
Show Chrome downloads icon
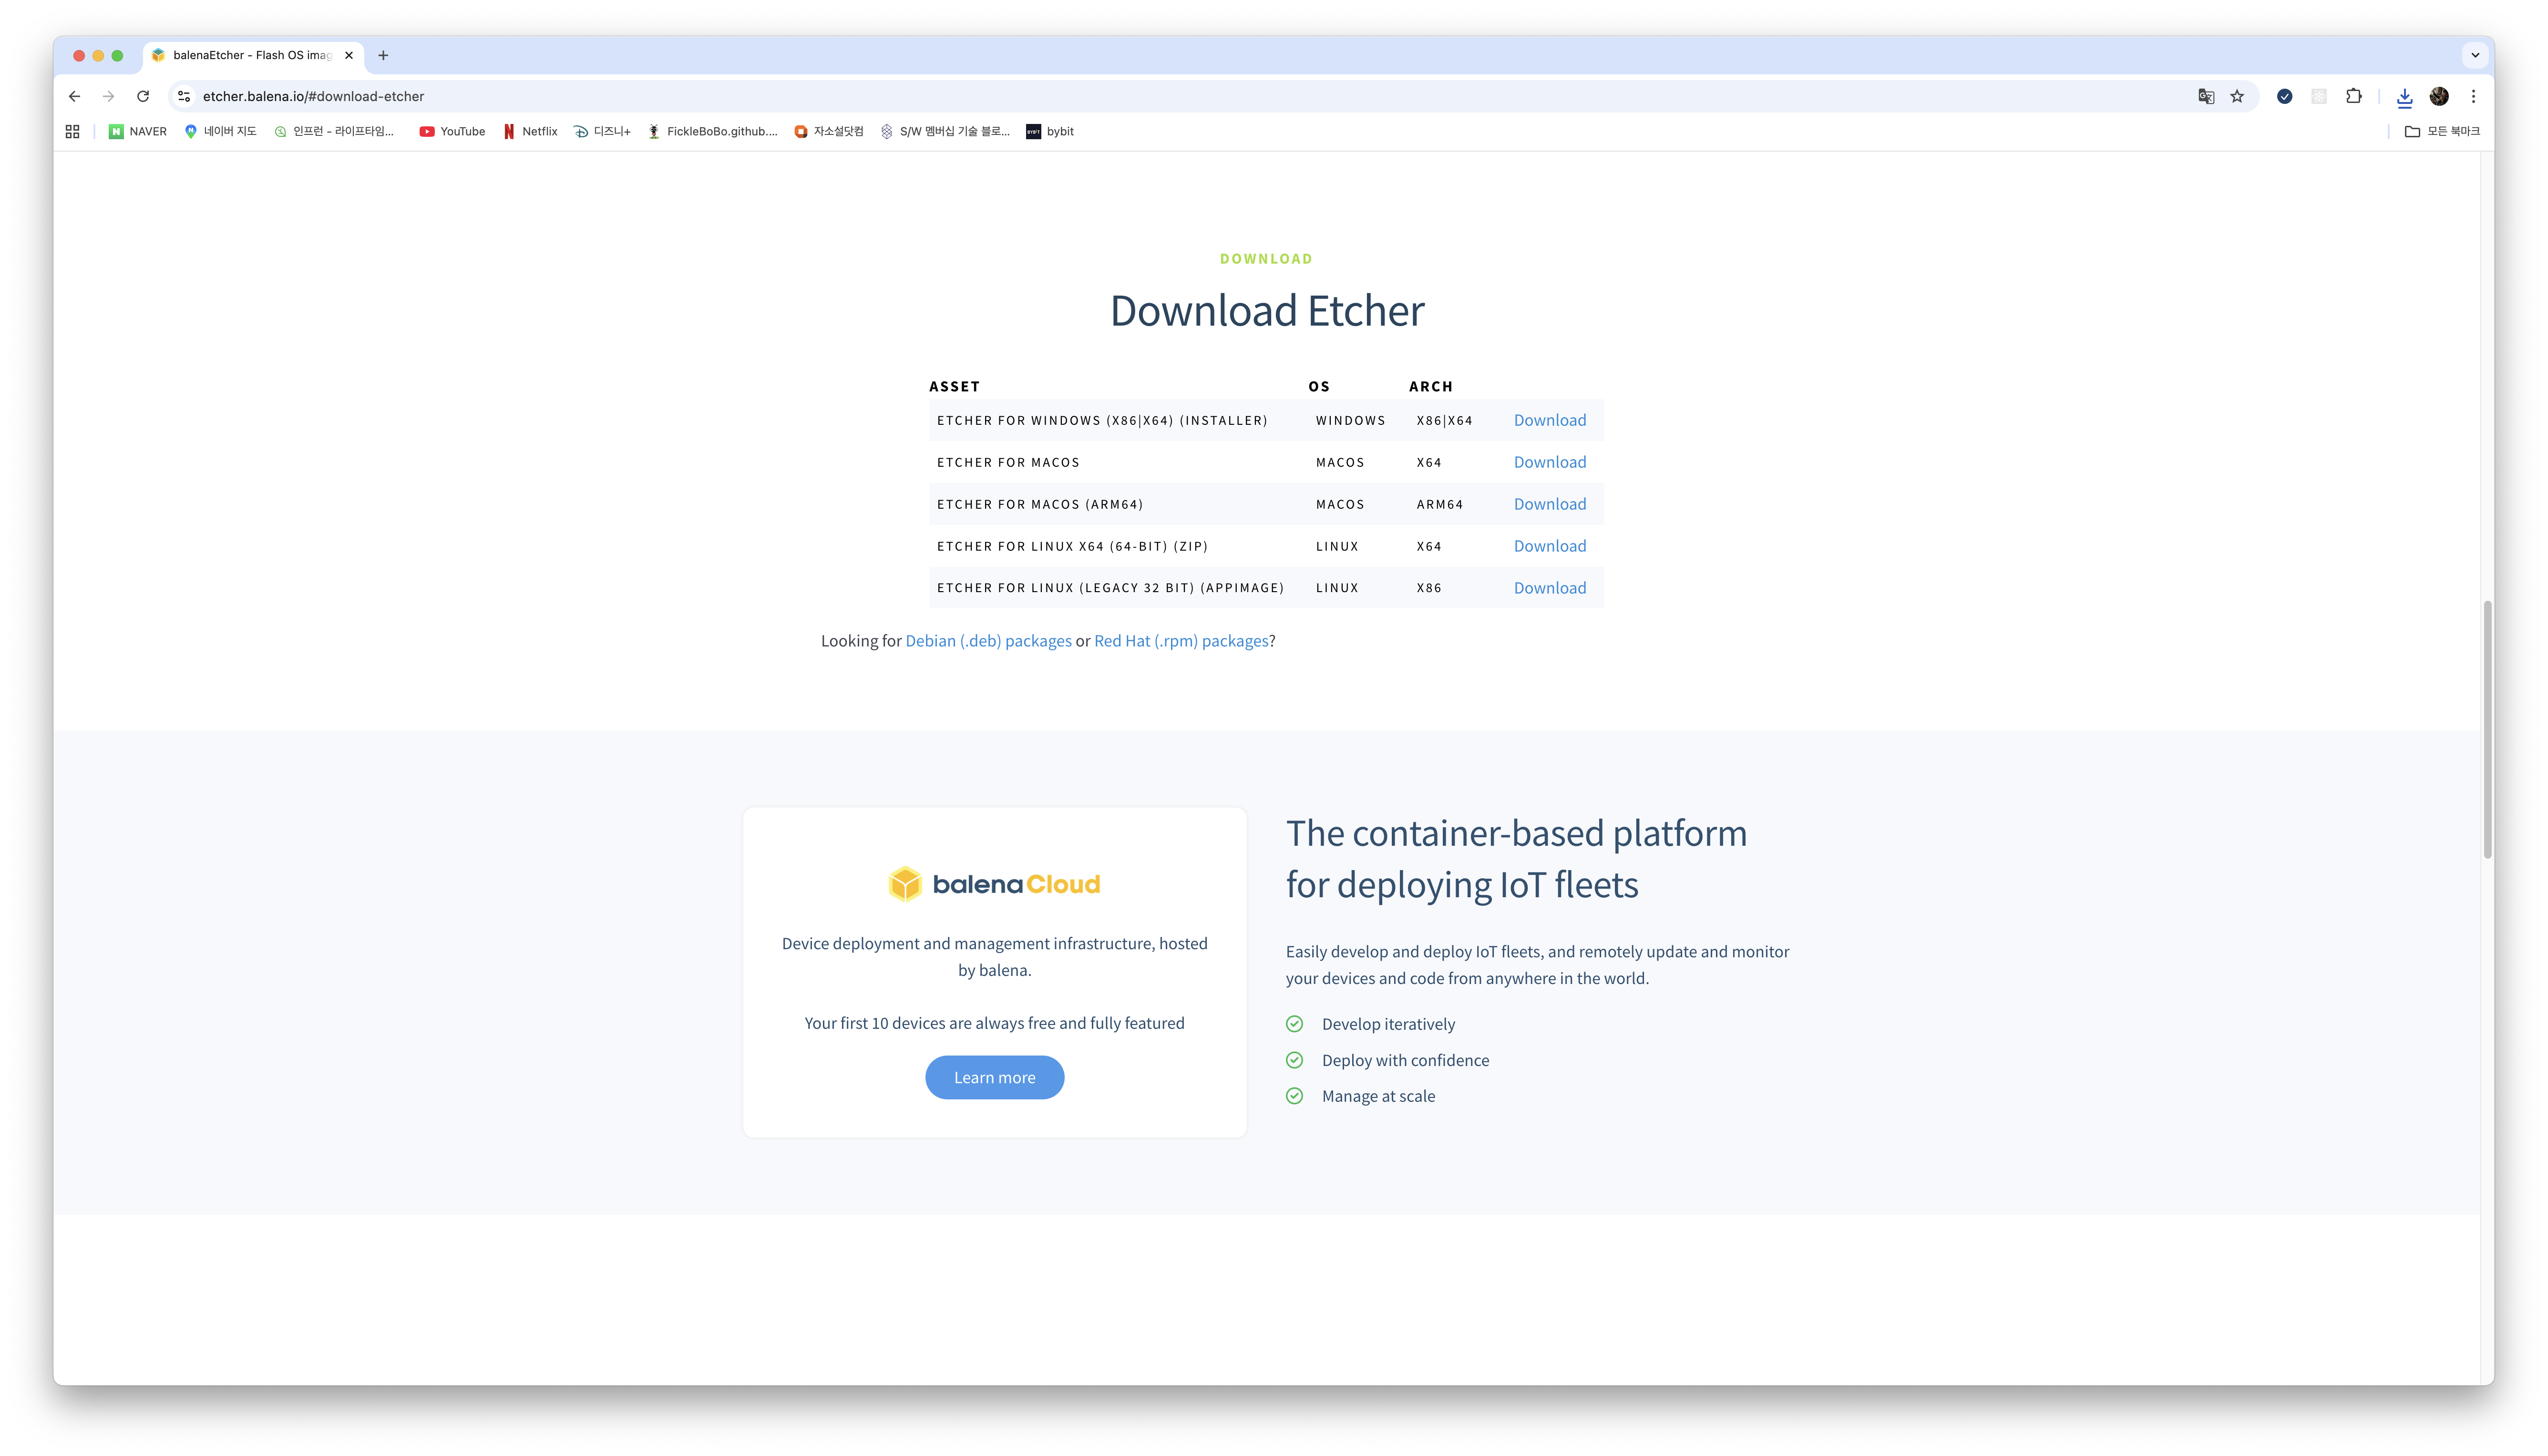(x=2404, y=97)
